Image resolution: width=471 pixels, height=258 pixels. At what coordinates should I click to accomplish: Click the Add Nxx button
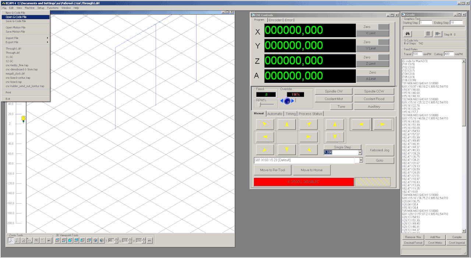click(435, 237)
